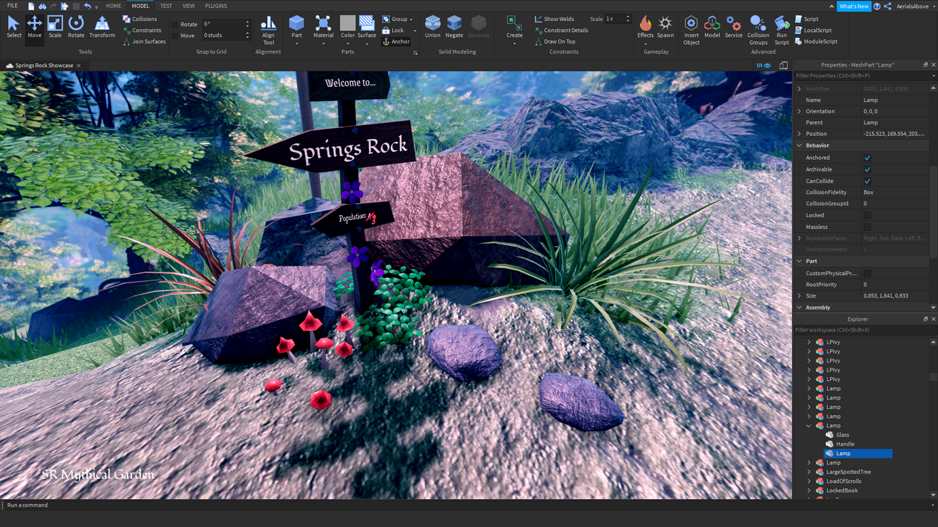Click the Union solid modeling icon

coord(432,26)
